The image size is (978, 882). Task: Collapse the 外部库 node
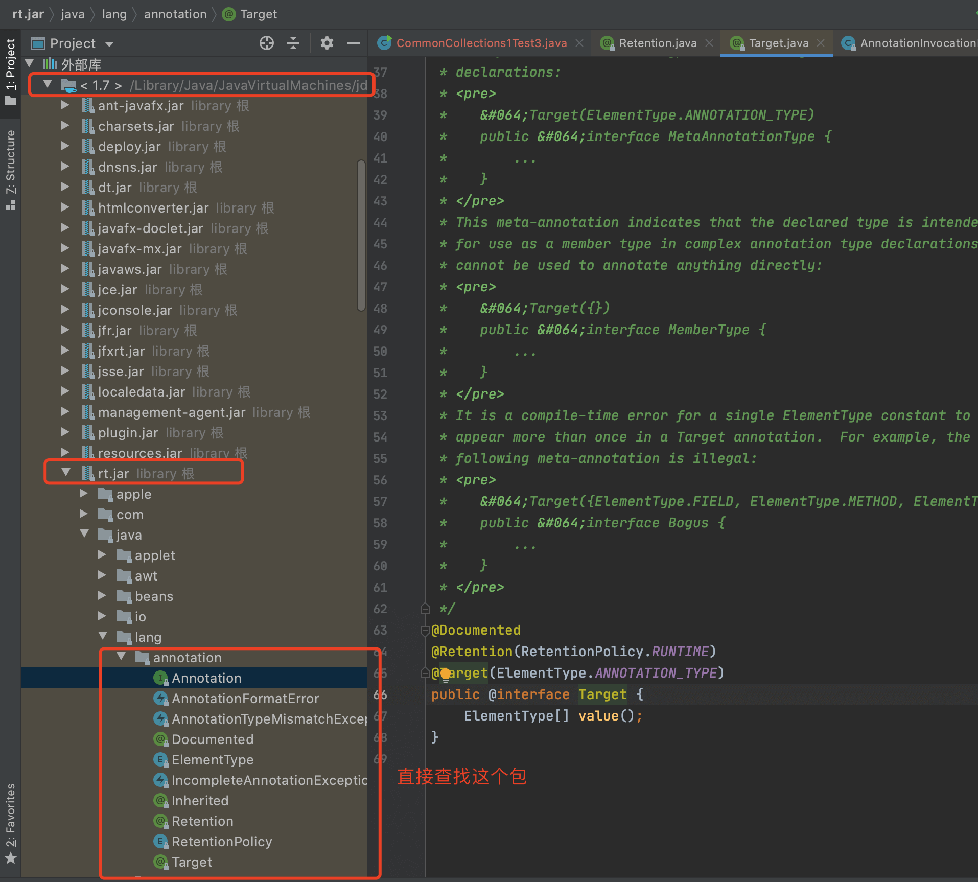30,64
